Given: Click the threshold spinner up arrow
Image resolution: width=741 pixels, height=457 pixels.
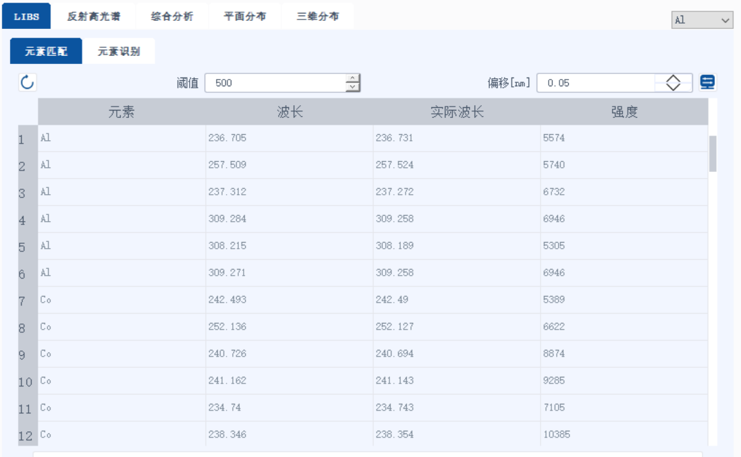Looking at the screenshot, I should click(352, 79).
